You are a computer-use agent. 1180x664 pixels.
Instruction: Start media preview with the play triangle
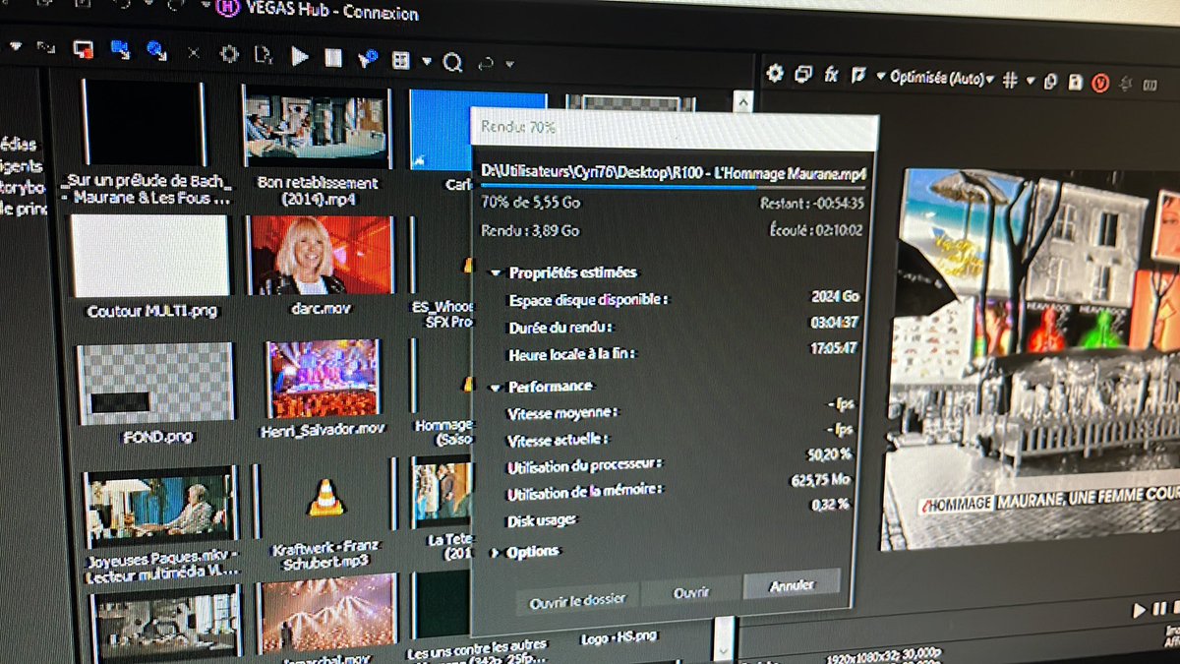(x=300, y=56)
